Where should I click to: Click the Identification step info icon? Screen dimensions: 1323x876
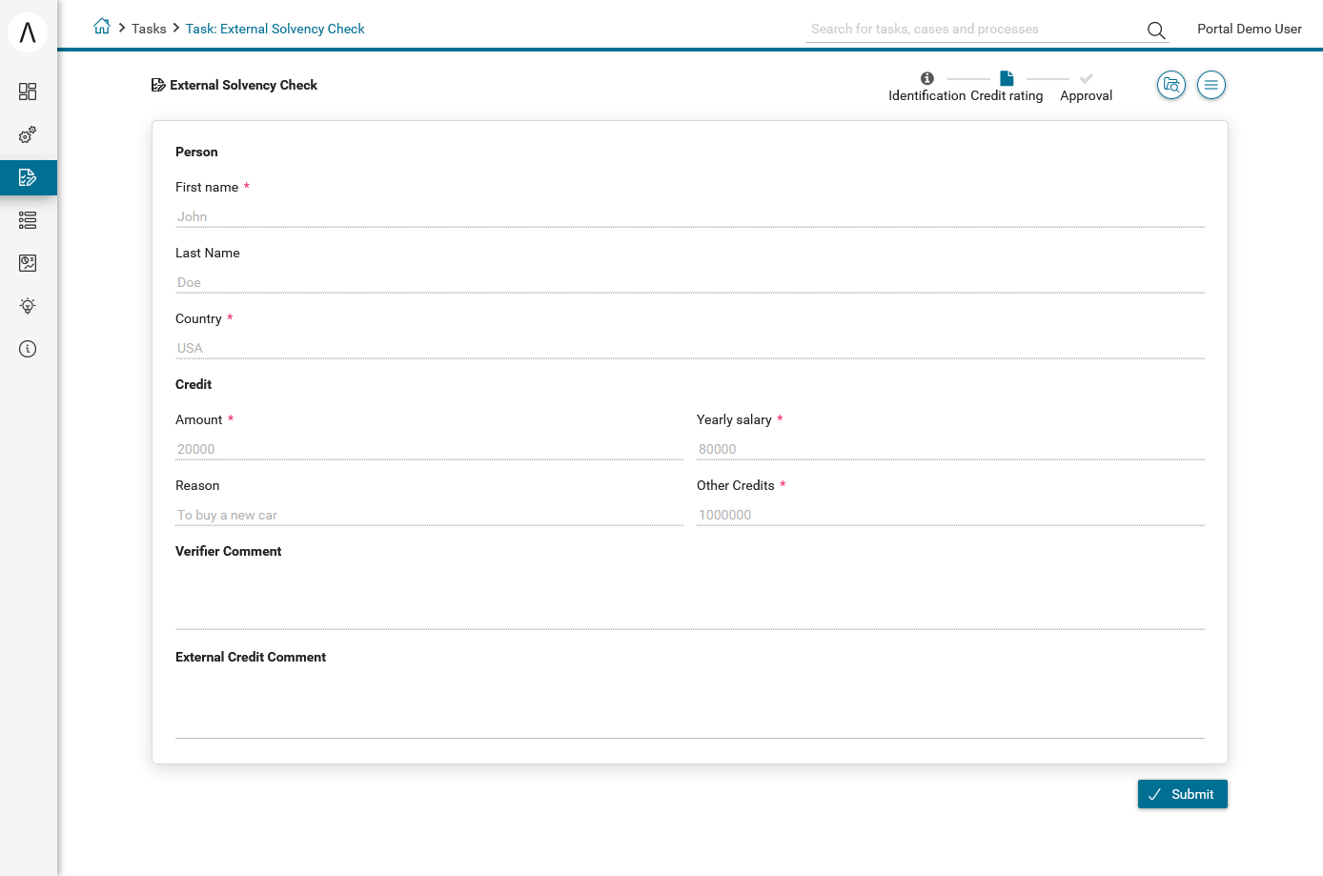coord(927,78)
